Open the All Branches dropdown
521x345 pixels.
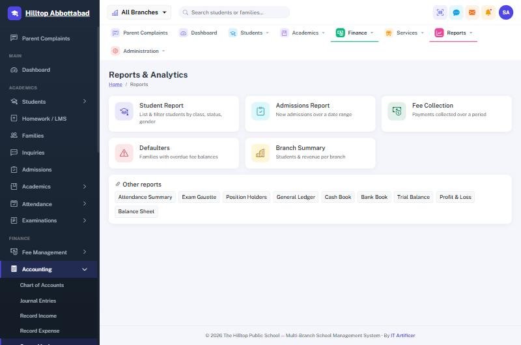[139, 12]
